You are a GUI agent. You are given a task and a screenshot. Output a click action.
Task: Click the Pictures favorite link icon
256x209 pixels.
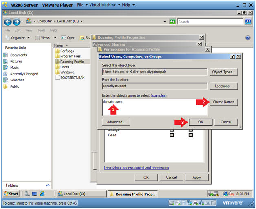pos(5,61)
